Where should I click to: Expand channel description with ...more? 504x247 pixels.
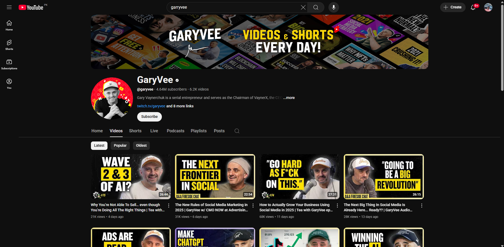pos(289,98)
